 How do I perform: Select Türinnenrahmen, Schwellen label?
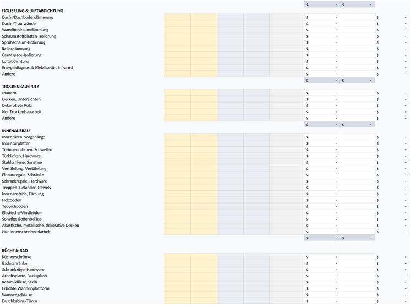point(27,149)
